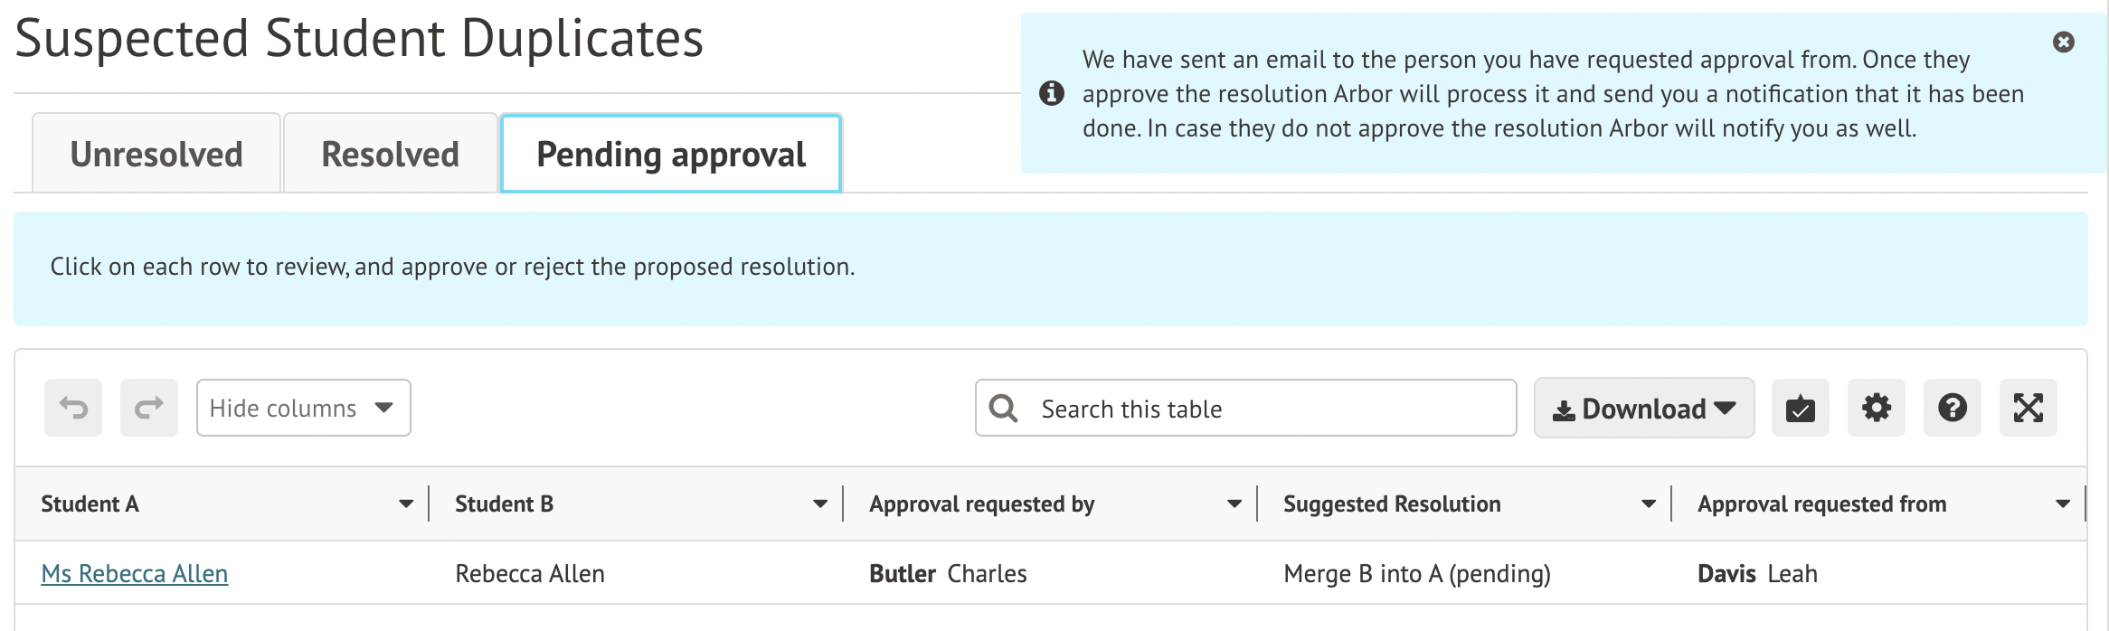The height and width of the screenshot is (631, 2109).
Task: Click the help question mark icon
Action: (x=1952, y=409)
